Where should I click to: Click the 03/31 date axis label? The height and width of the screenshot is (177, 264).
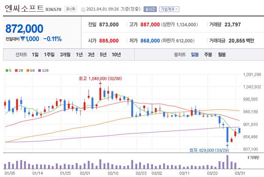[240, 173]
